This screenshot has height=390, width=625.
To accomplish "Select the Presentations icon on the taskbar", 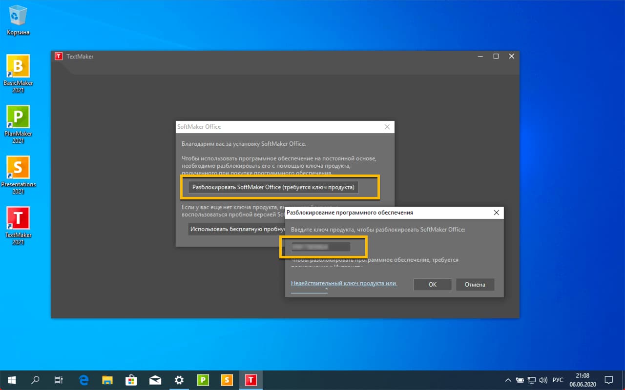I will tap(227, 380).
